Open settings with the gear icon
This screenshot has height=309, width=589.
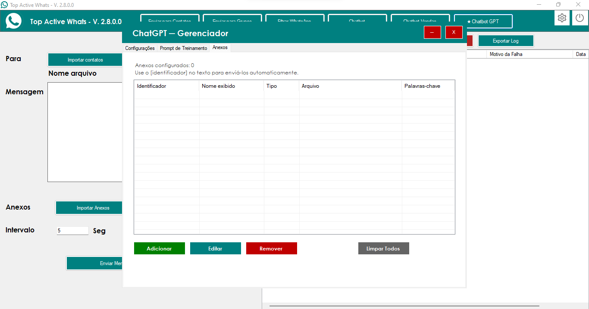562,18
